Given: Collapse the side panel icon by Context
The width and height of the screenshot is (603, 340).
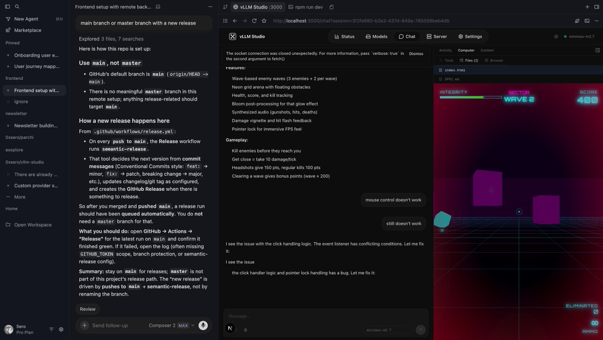Looking at the screenshot, I should coord(597,50).
